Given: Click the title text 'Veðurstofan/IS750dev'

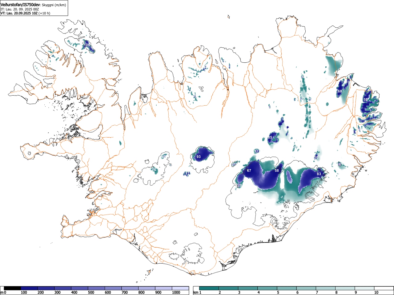Looking at the screenshot, I should (x=20, y=5).
